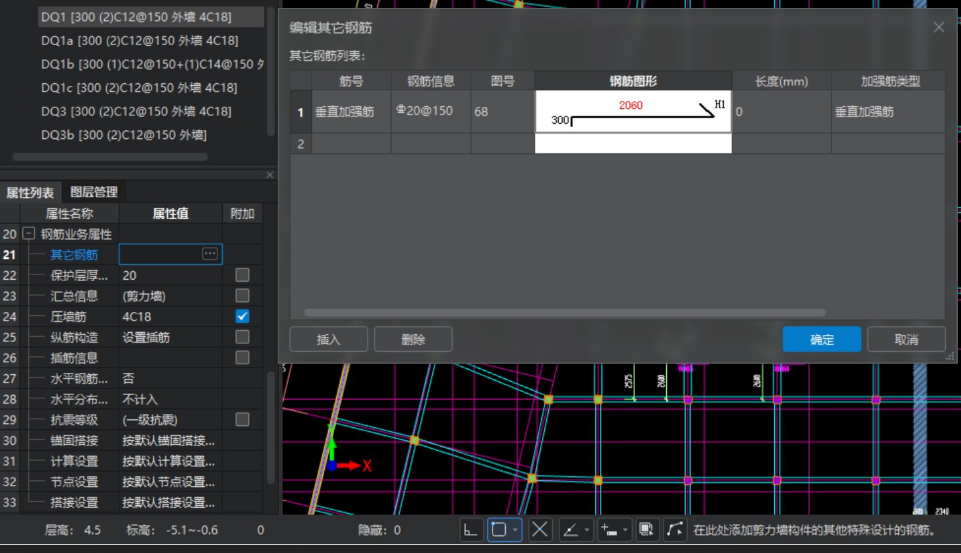This screenshot has height=553, width=961.
Task: Click the 钢筋图形 column header
Action: click(633, 81)
